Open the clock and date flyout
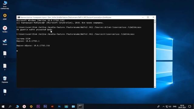The height and width of the screenshot is (109, 194). [182, 107]
